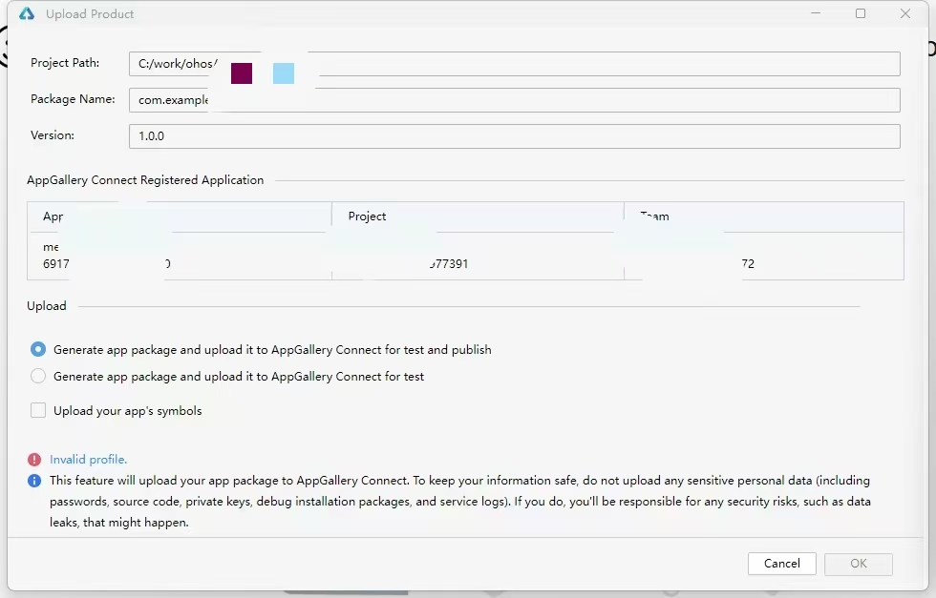Select the app ID cell starting with 6917
936x598 pixels.
point(180,257)
